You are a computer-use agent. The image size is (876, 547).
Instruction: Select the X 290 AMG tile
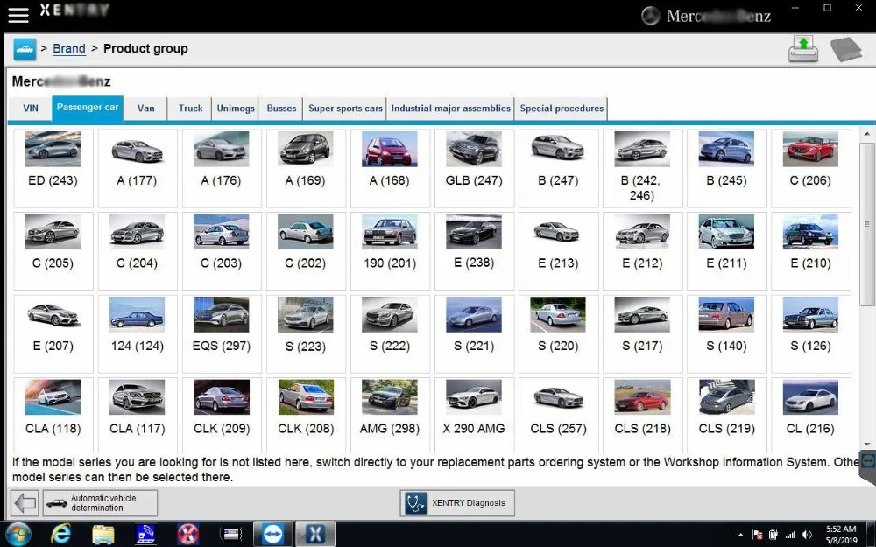click(x=474, y=415)
